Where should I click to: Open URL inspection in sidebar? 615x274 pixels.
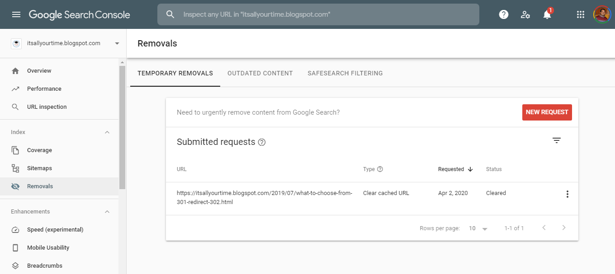(59, 107)
